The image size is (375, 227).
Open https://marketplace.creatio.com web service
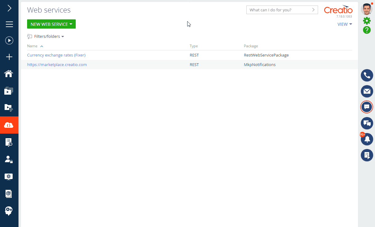click(57, 65)
